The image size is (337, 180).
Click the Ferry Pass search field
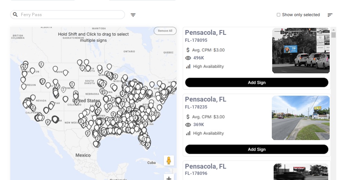click(x=70, y=15)
